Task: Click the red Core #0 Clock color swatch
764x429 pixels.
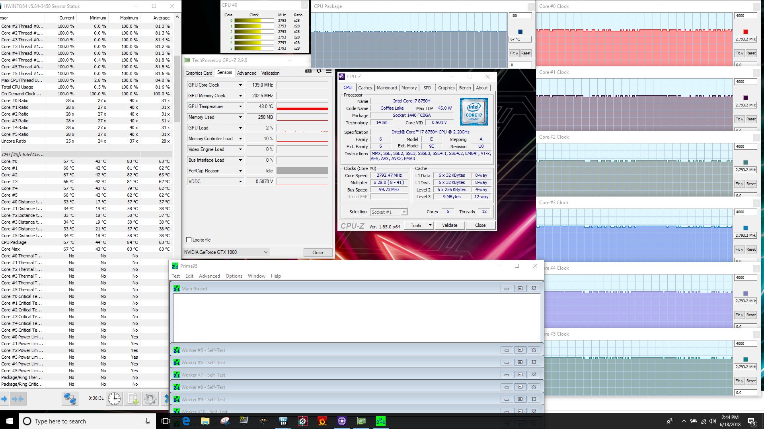Action: coord(745,32)
